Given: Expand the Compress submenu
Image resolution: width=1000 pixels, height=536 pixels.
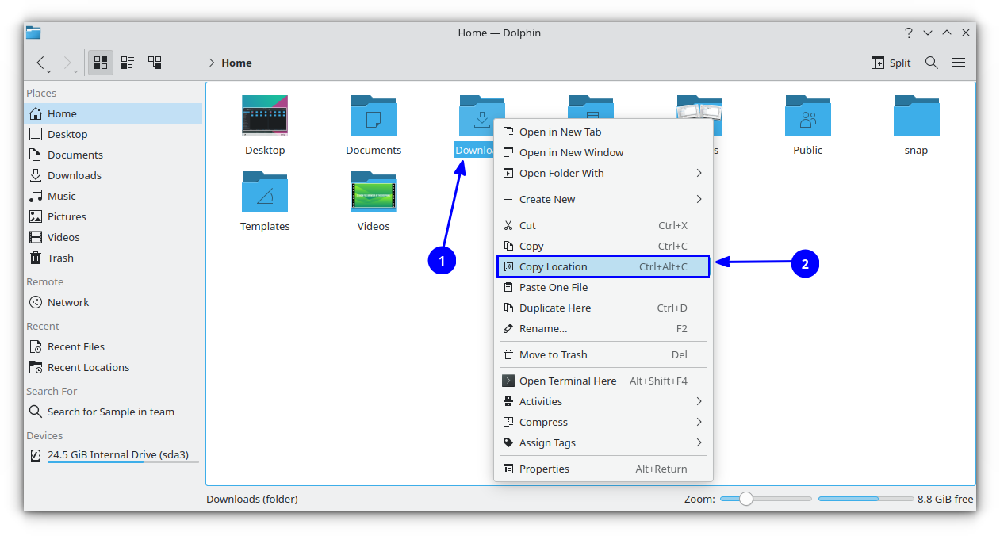Looking at the screenshot, I should (x=542, y=422).
